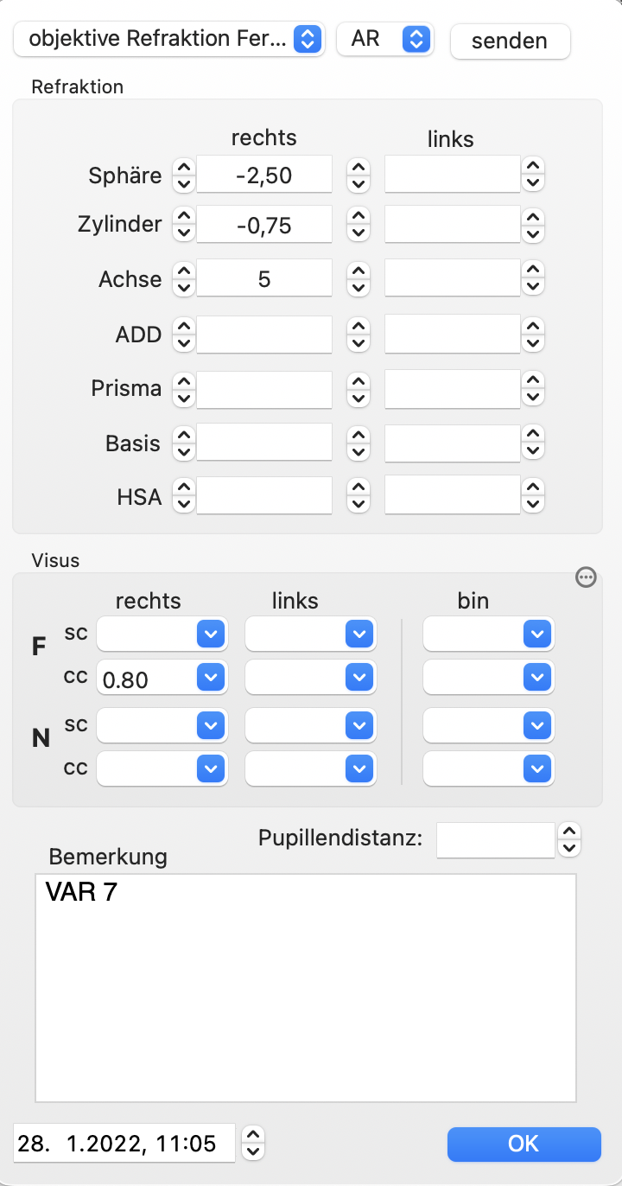Click the right Achse field showing 5
The width and height of the screenshot is (622, 1186).
pos(264,278)
